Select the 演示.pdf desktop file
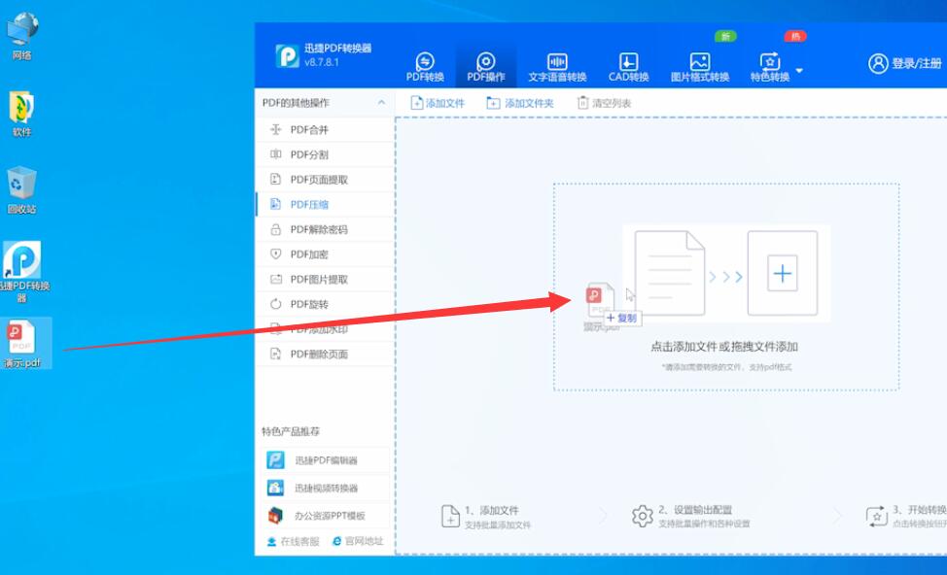Screen dimensions: 947x575 (22, 344)
